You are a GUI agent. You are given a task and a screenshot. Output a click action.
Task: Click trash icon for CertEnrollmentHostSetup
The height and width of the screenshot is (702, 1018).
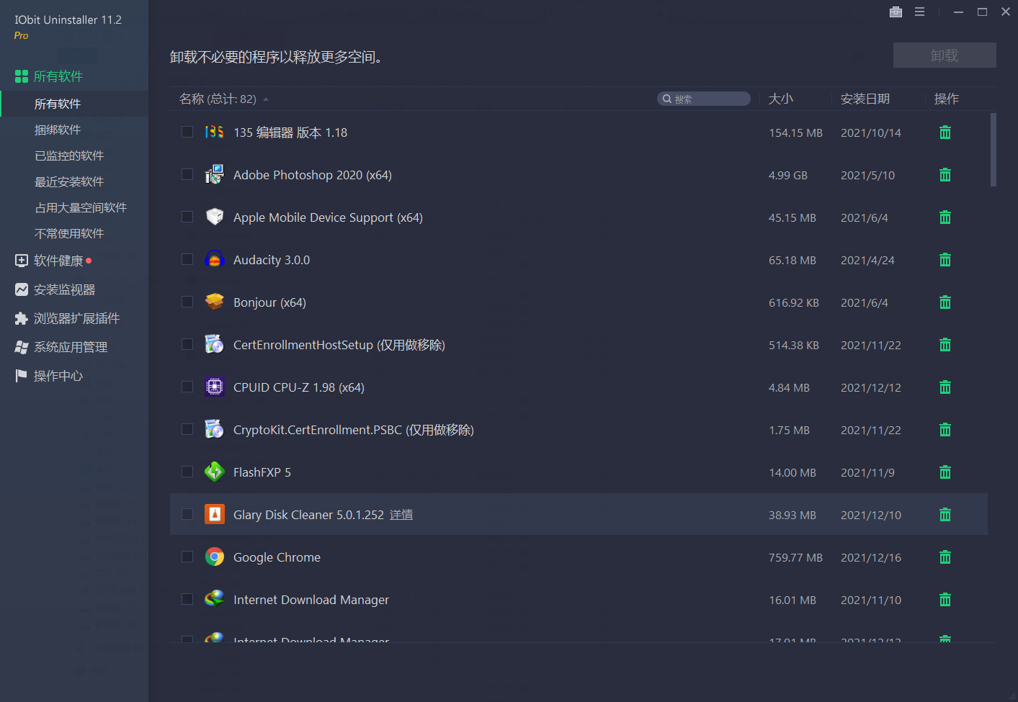tap(945, 345)
